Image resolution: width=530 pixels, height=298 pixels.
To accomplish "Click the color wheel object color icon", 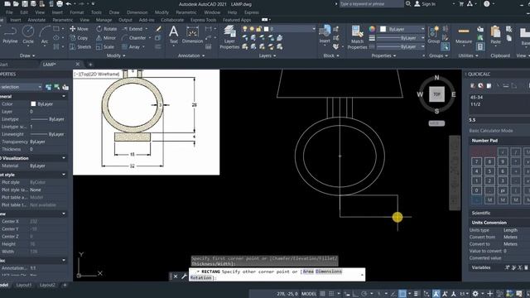I will point(372,29).
